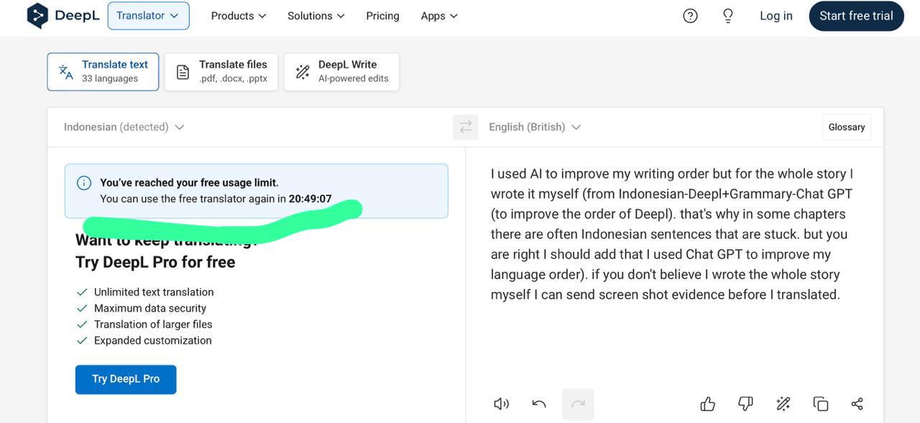Click the info icon in usage limit notice

(x=84, y=182)
